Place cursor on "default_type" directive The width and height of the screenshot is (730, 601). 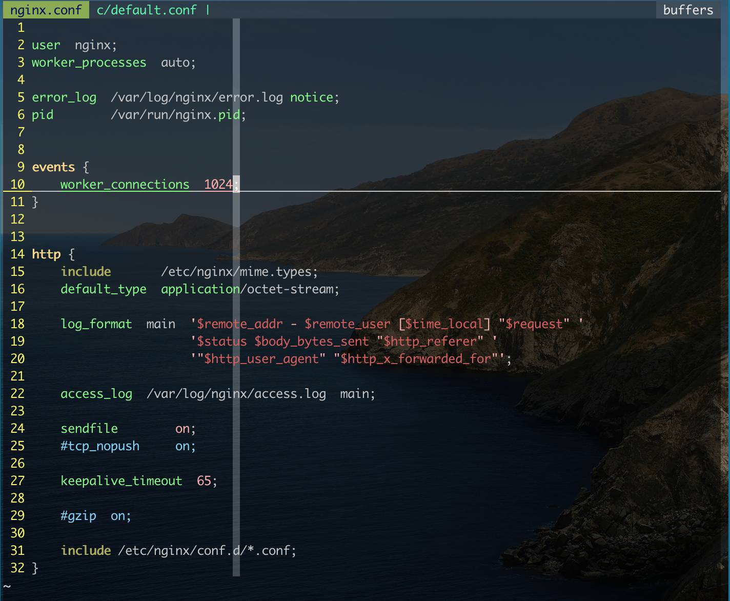(x=104, y=289)
